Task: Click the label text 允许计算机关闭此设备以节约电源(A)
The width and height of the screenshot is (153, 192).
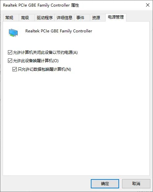Action: (45, 53)
